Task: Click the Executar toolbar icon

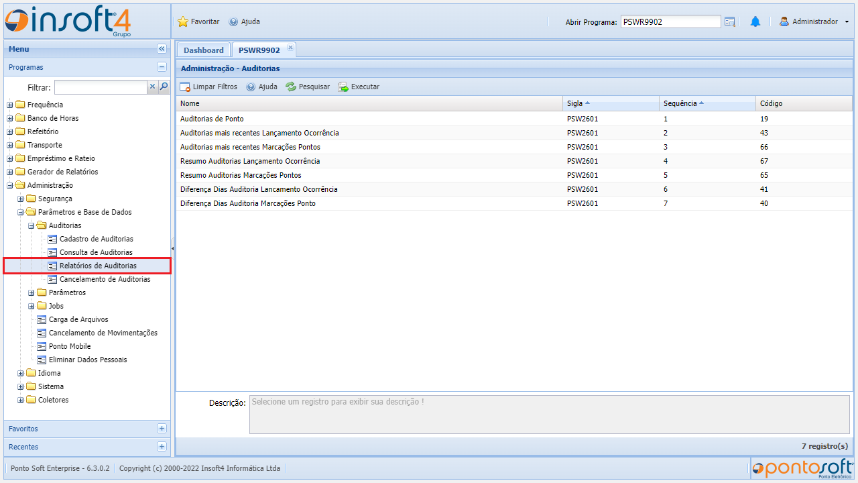Action: click(x=343, y=87)
